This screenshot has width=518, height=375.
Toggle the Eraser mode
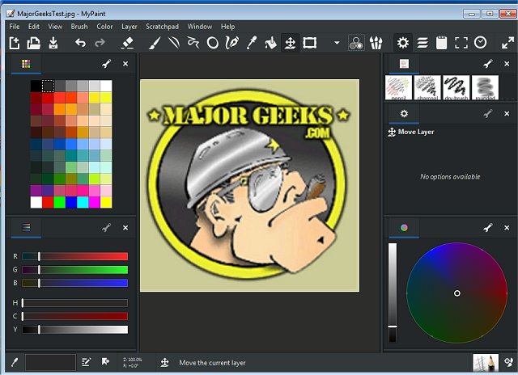pos(127,42)
